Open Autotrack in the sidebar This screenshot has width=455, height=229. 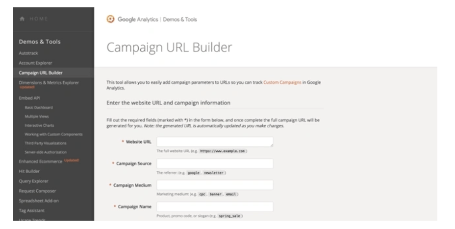pyautogui.click(x=28, y=53)
